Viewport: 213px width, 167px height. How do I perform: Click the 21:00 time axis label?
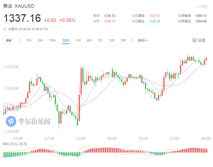point(80,139)
